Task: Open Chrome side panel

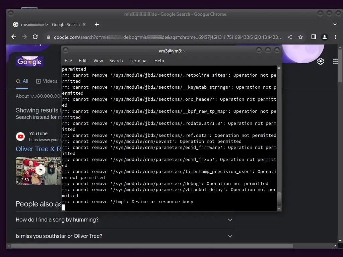Action: click(314, 37)
